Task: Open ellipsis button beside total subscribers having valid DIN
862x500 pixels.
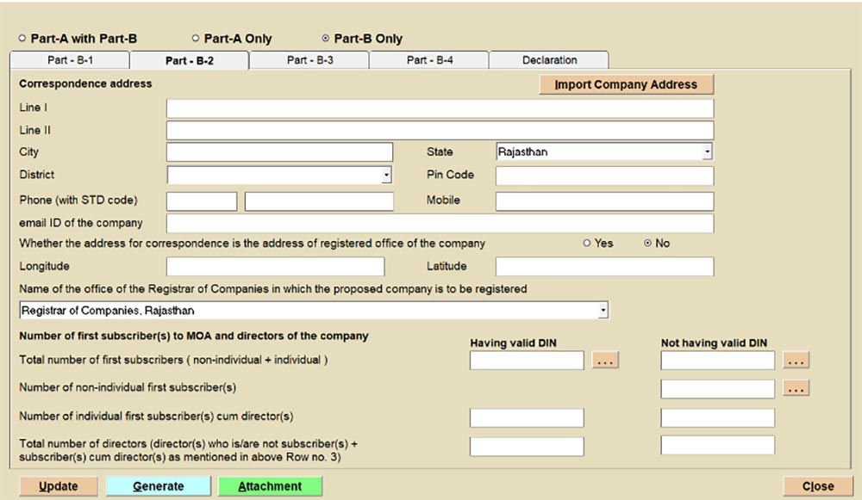Action: (x=605, y=361)
